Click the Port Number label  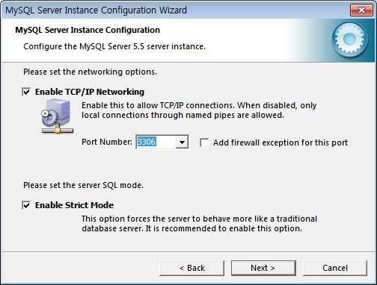[x=107, y=142]
